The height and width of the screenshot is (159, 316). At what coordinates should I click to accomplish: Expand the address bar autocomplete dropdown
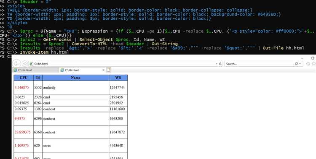[216, 64]
